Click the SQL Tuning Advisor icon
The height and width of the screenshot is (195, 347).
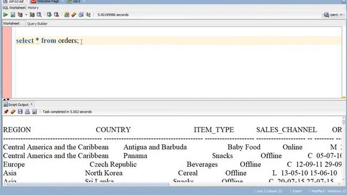(x=39, y=15)
